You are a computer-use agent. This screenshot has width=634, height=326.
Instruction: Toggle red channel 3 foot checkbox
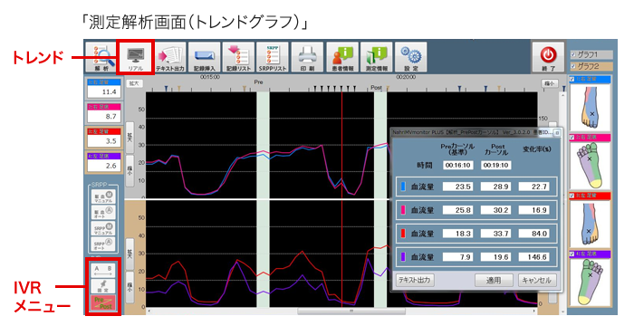pyautogui.click(x=572, y=196)
